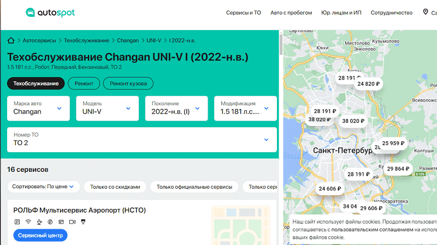Click Санкт-Петербург label on the map

point(343,151)
